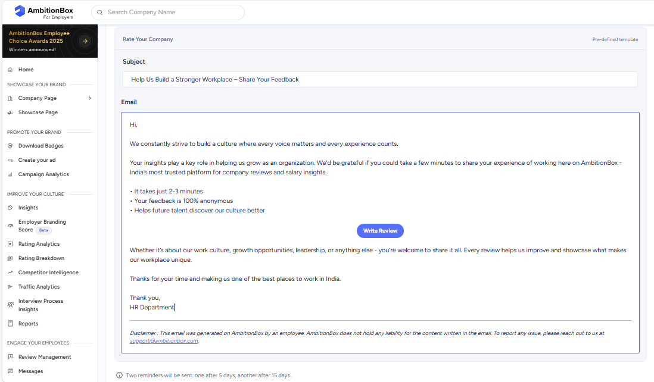Open Rating Analytics page
This screenshot has height=382, width=654.
pyautogui.click(x=39, y=244)
